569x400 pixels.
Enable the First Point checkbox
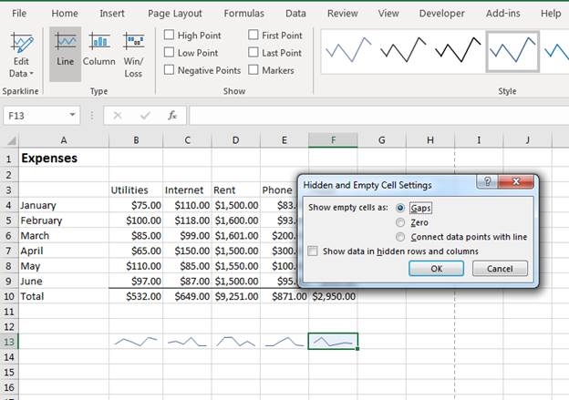[x=253, y=35]
